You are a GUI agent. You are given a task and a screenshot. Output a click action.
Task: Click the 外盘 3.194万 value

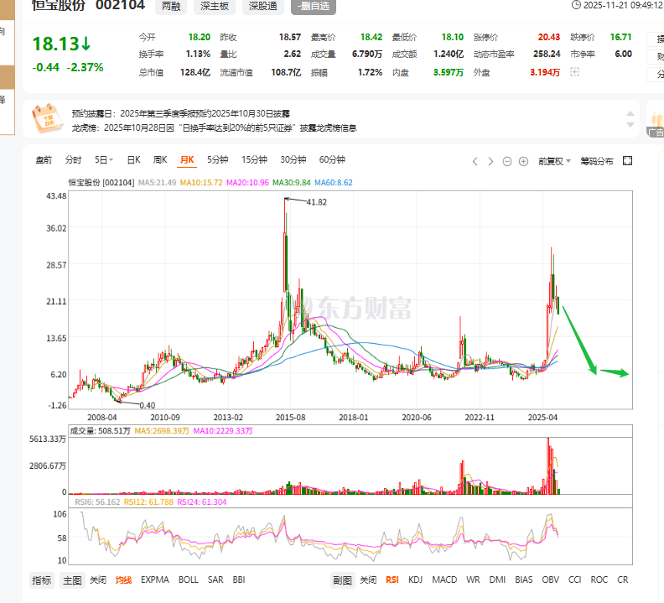(x=545, y=72)
